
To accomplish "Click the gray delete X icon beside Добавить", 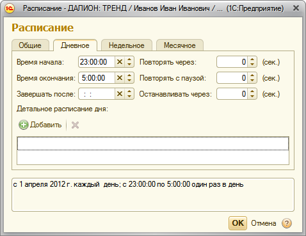I will tap(75, 125).
